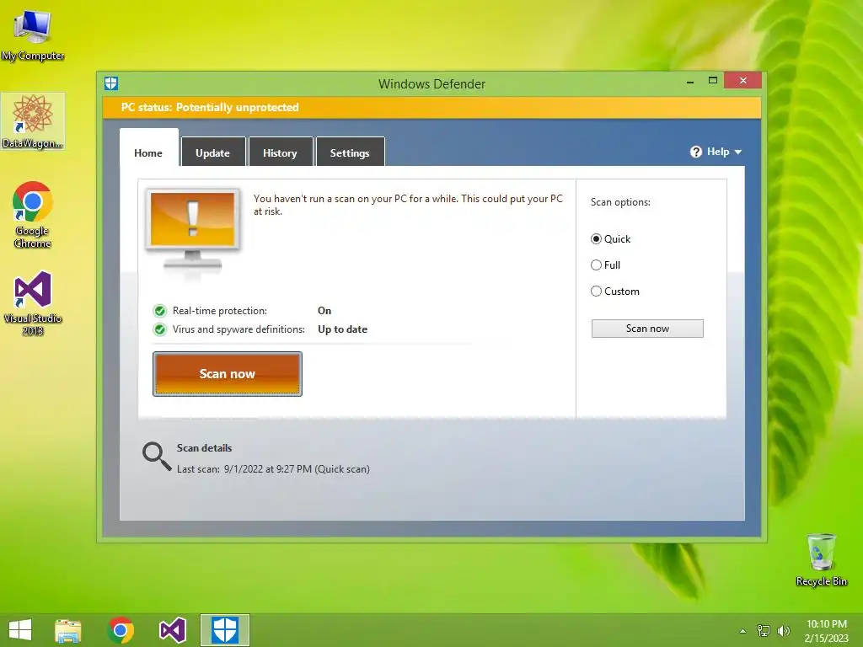863x647 pixels.
Task: Open File Explorer from the taskbar
Action: click(x=68, y=630)
